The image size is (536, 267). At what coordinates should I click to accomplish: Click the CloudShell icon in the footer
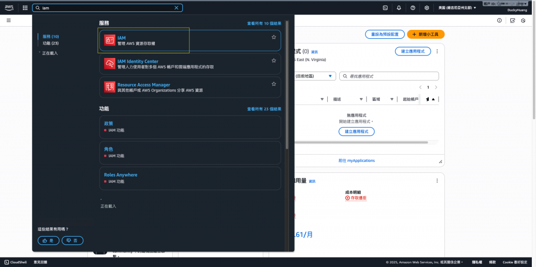tap(7, 262)
